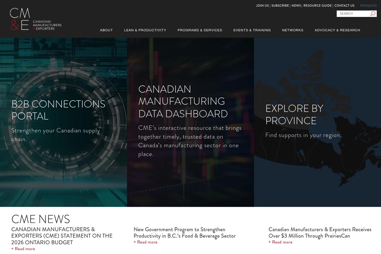Click the red search magnifier icon
The width and height of the screenshot is (381, 254).
pyautogui.click(x=373, y=14)
